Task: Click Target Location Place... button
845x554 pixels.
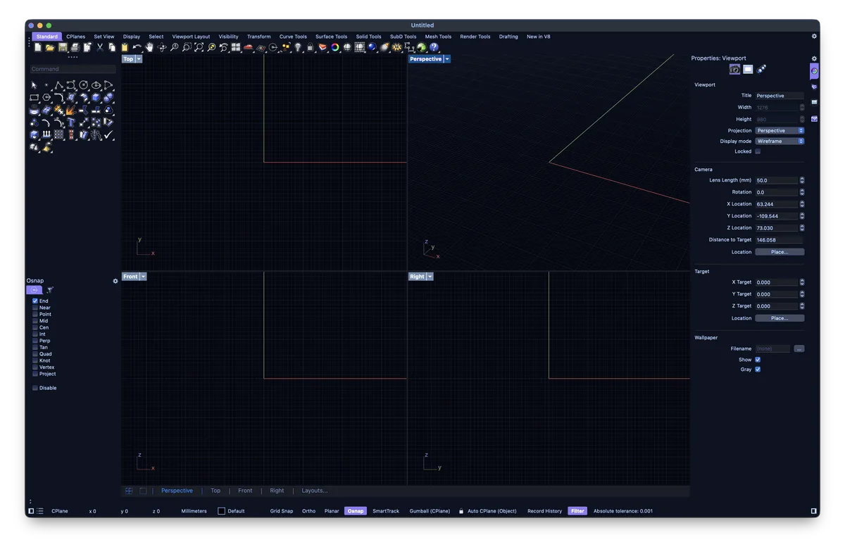Action: 780,318
